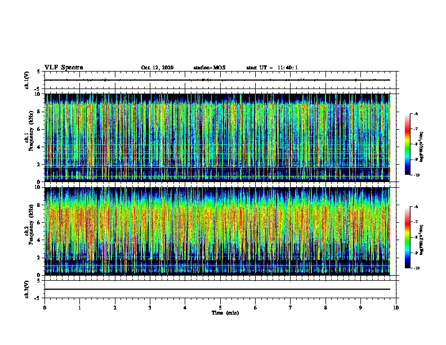Click the time axis tick label "7"
446x345 pixels.
[x=291, y=307]
